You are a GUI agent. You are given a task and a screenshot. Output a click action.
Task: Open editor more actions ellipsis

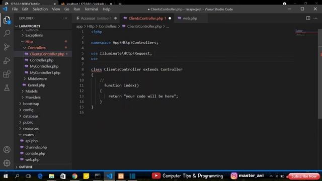pyautogui.click(x=315, y=18)
